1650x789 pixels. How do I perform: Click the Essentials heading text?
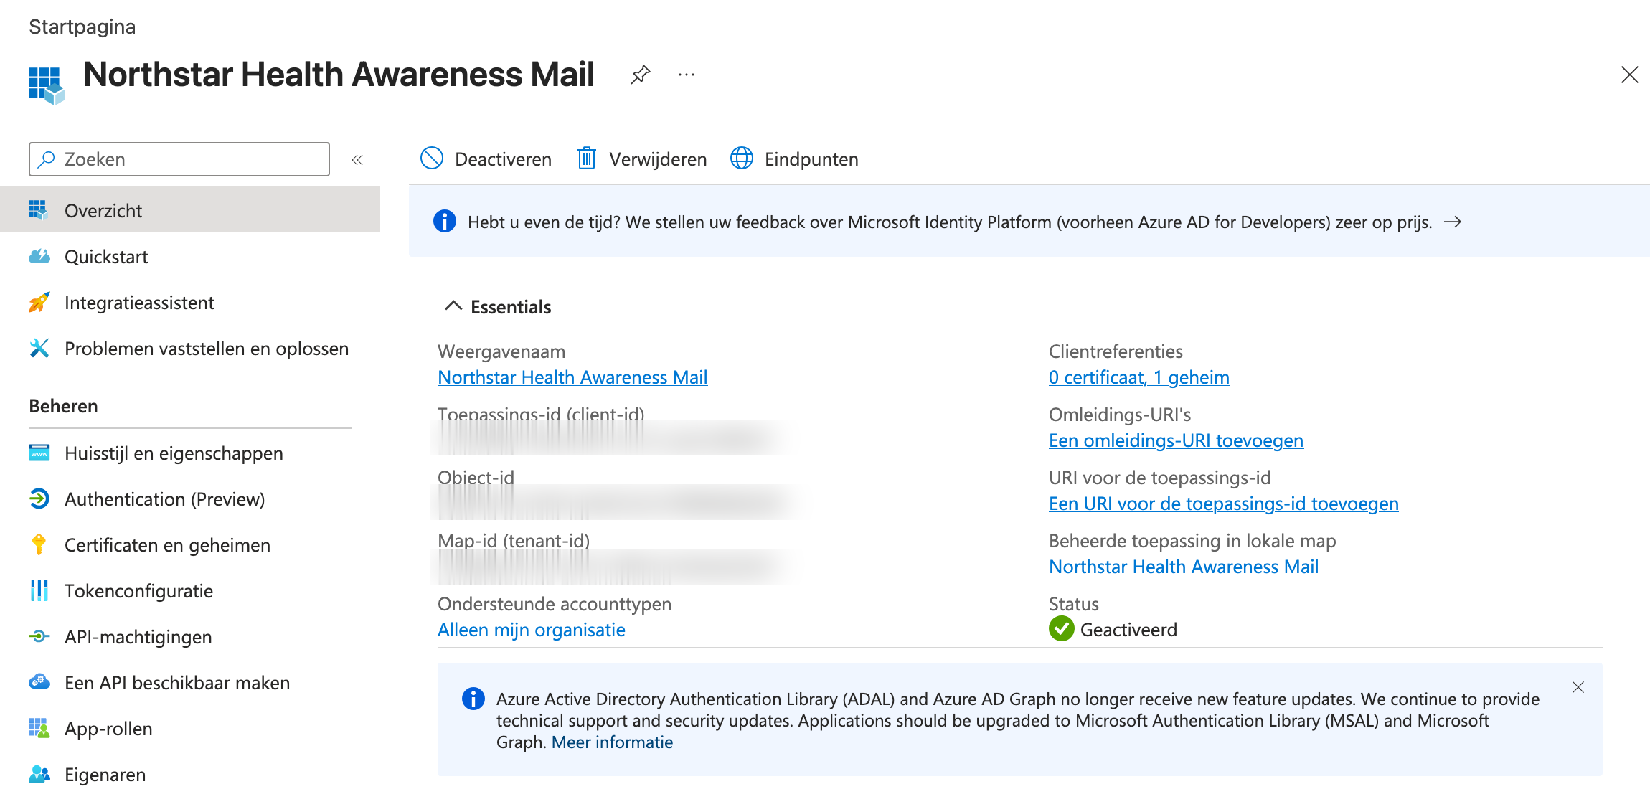(511, 307)
